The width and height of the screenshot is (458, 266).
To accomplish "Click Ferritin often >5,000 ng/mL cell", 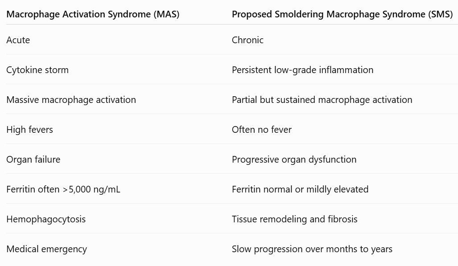I will [x=63, y=189].
